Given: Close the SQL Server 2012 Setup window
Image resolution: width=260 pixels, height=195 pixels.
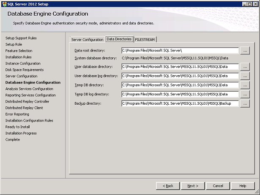Looking at the screenshot, I should pos(255,4).
